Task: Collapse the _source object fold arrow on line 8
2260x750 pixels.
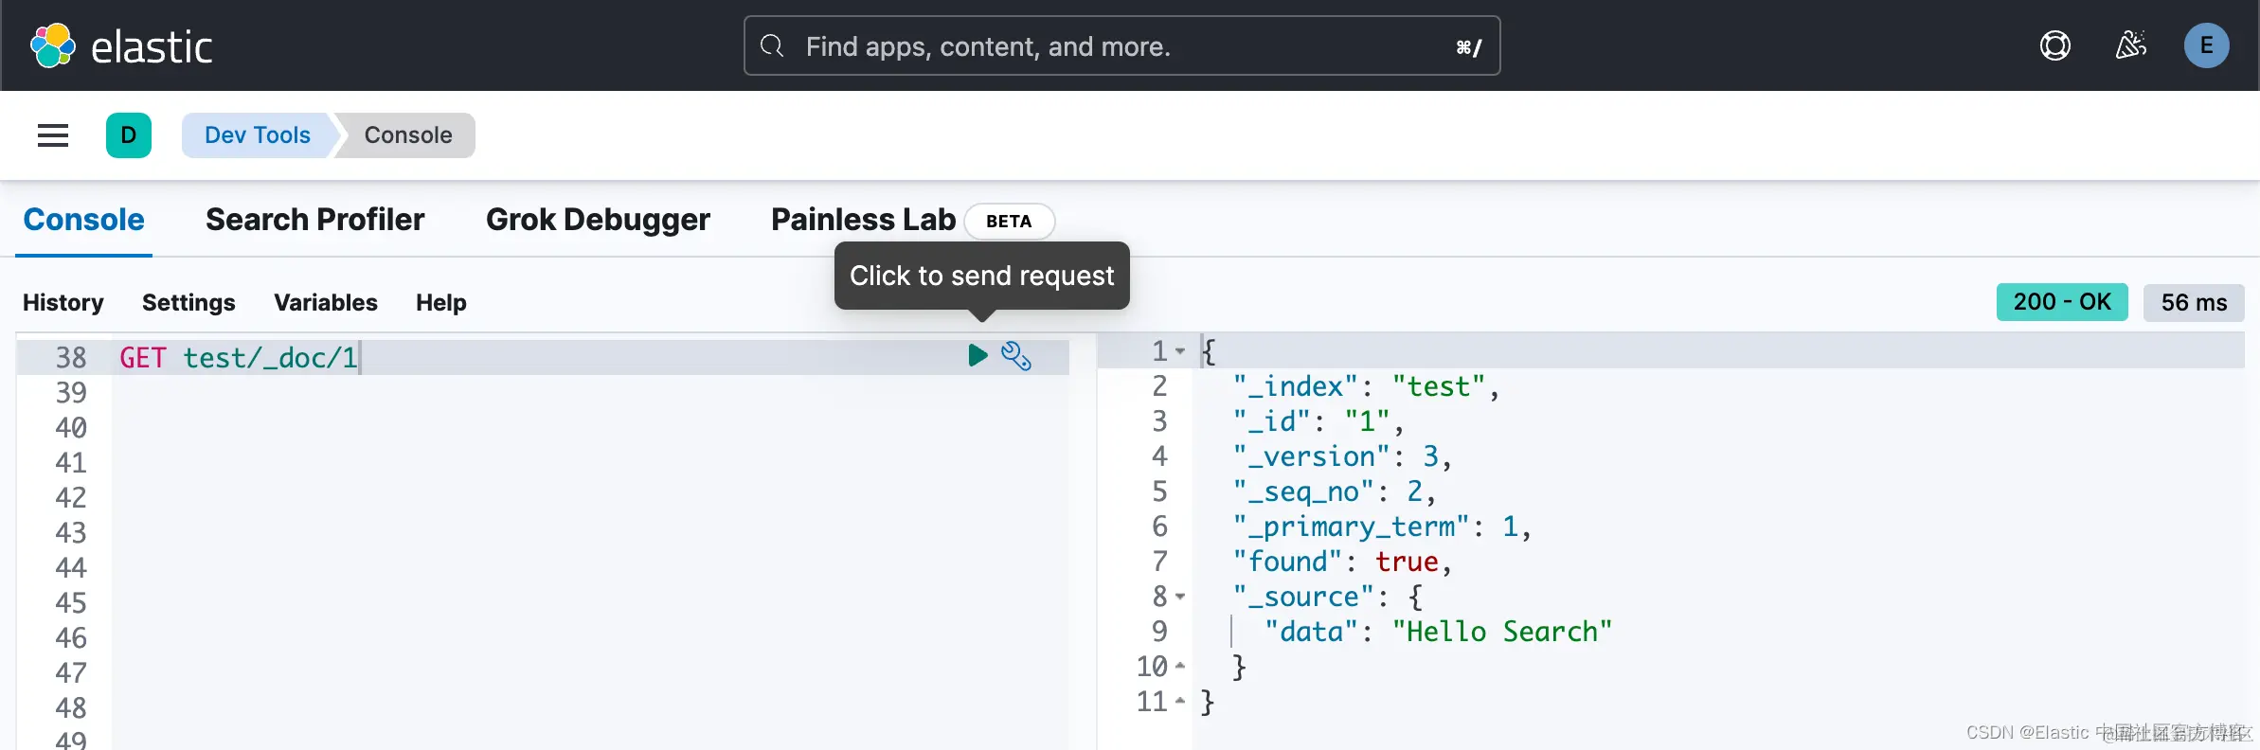Action: click(1180, 597)
